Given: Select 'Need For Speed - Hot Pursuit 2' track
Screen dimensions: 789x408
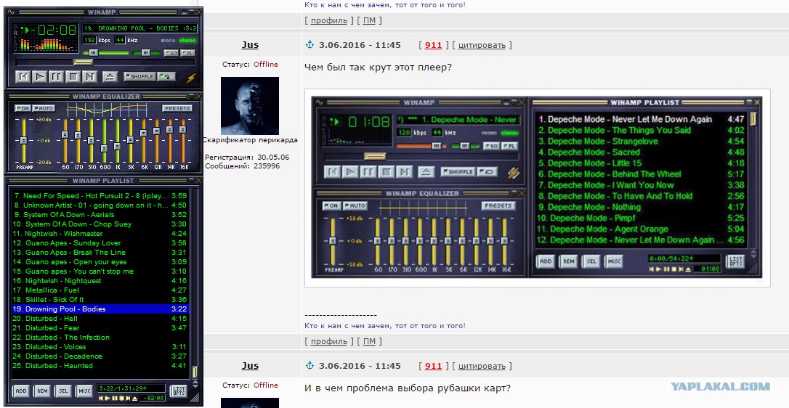Looking at the screenshot, I should (100, 196).
